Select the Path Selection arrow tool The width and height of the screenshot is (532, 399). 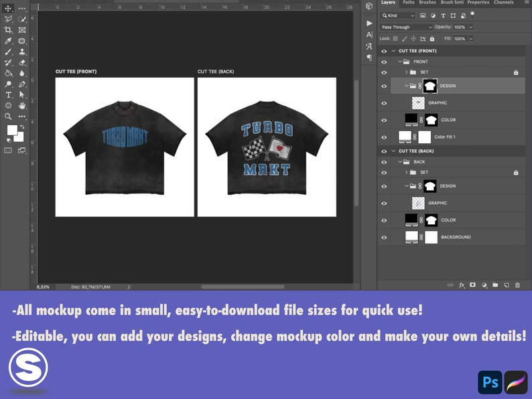point(22,95)
